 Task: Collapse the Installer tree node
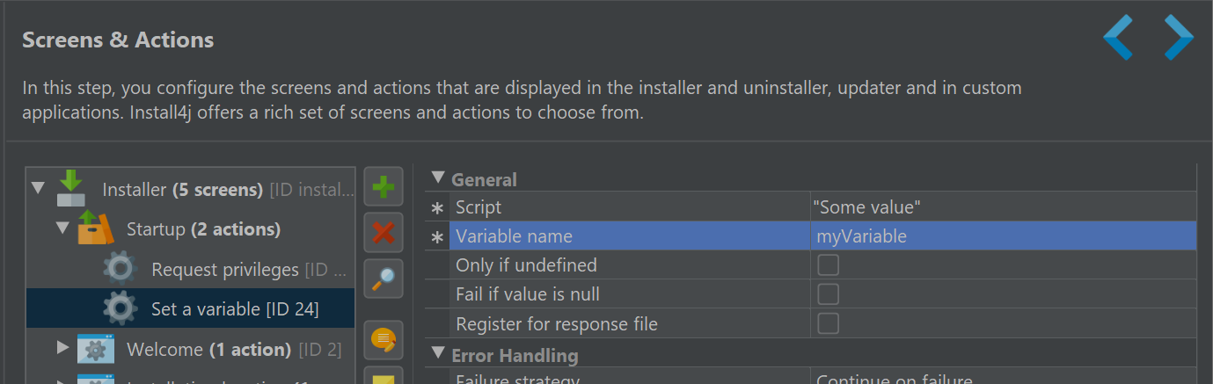point(38,188)
